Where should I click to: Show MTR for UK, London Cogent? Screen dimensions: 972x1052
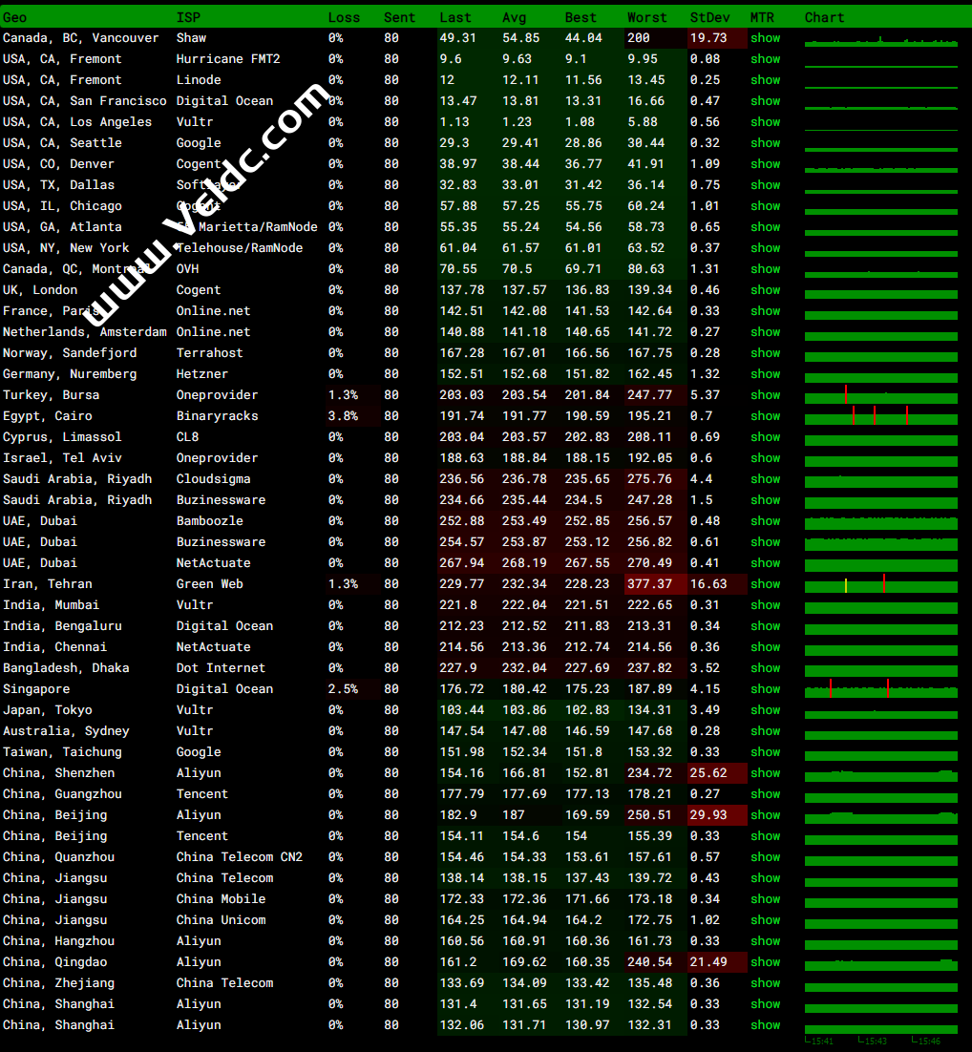pyautogui.click(x=765, y=290)
